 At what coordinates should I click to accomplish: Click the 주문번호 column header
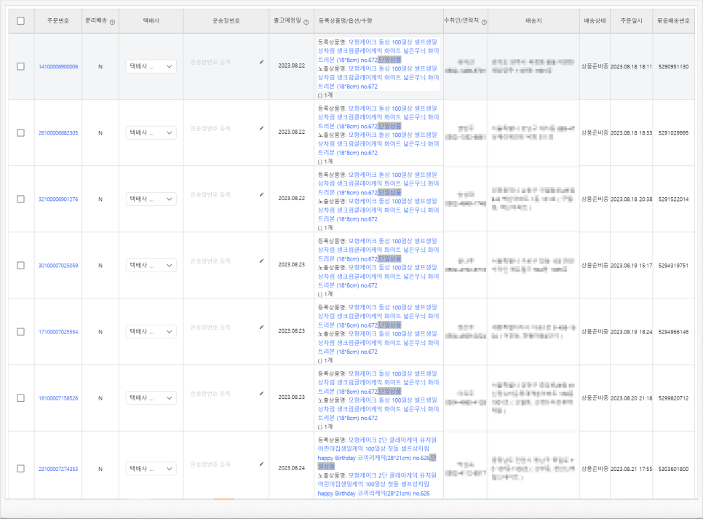click(x=58, y=21)
